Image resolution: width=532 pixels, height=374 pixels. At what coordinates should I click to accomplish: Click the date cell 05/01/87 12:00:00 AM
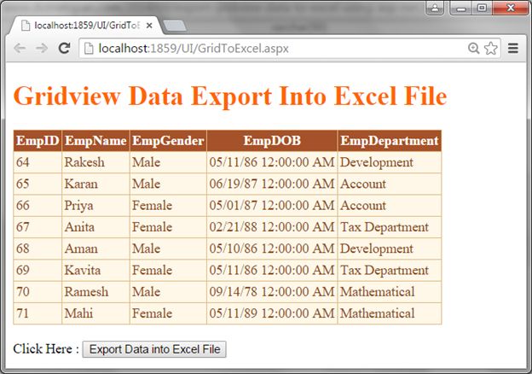coord(272,205)
